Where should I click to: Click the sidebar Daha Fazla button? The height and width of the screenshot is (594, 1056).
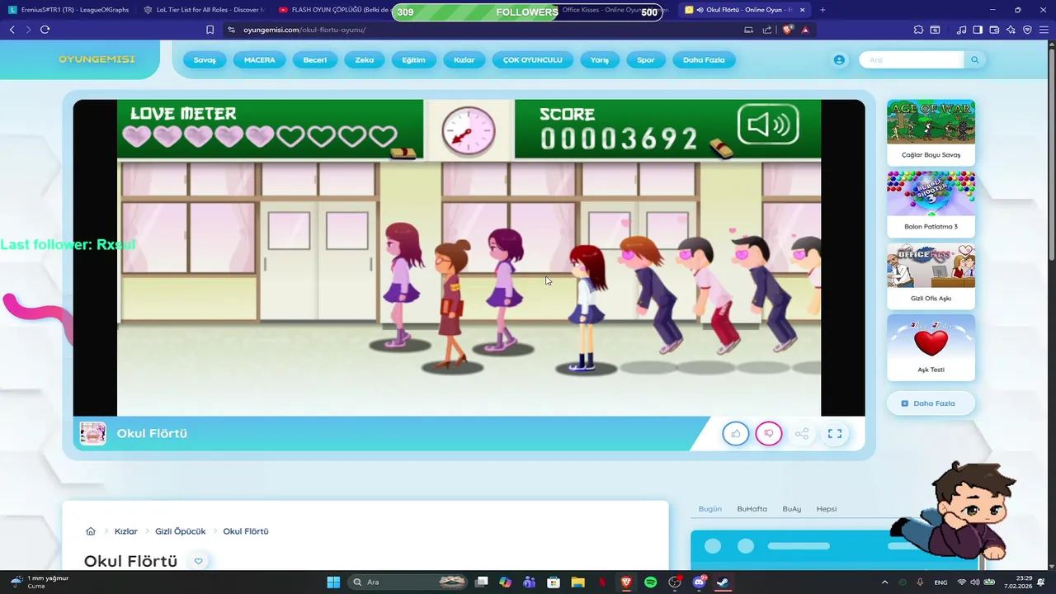[931, 403]
